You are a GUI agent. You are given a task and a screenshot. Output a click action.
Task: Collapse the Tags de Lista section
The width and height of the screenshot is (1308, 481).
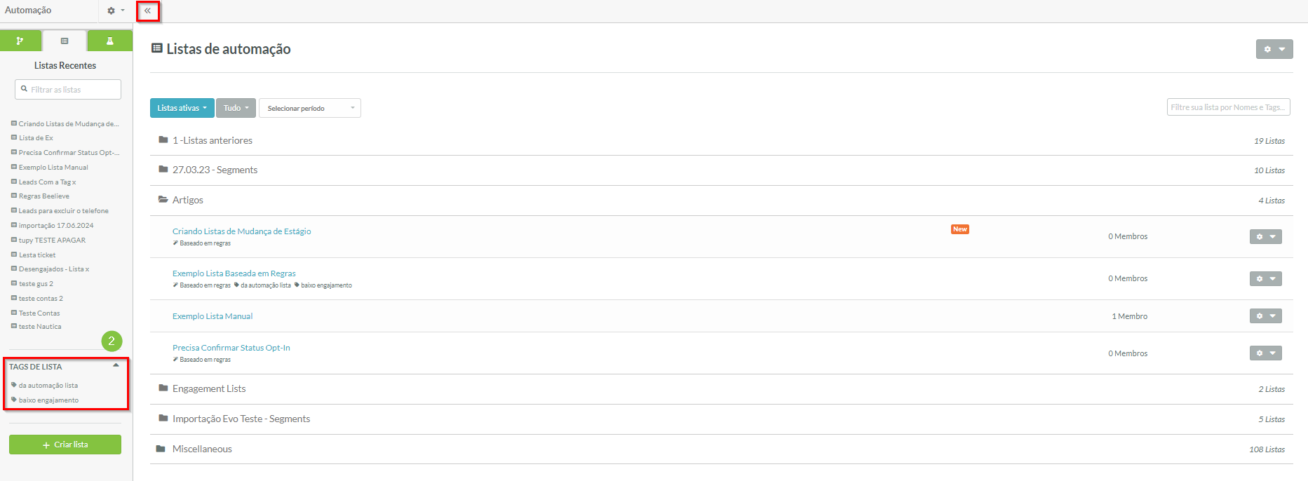[x=116, y=365]
